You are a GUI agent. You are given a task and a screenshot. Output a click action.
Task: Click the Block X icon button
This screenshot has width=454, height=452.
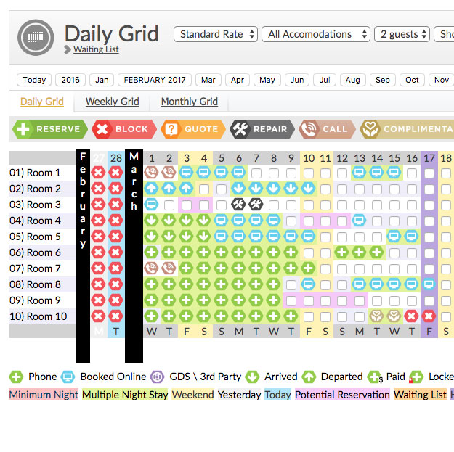coord(124,129)
